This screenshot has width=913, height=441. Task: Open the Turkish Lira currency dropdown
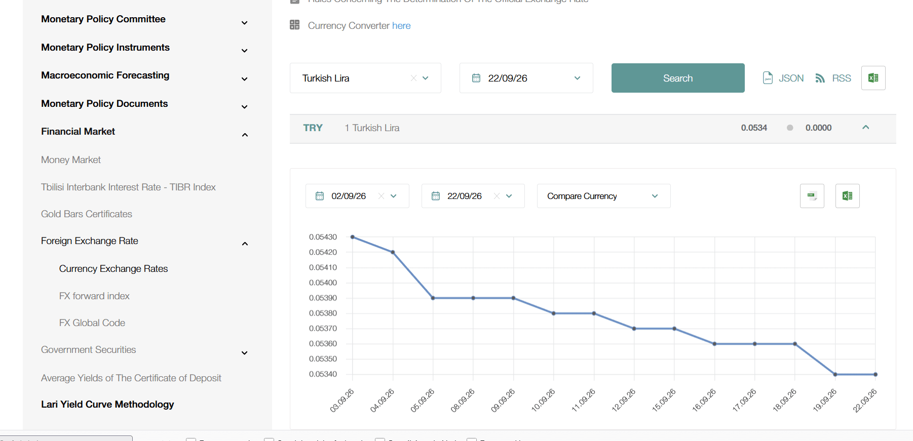click(426, 78)
